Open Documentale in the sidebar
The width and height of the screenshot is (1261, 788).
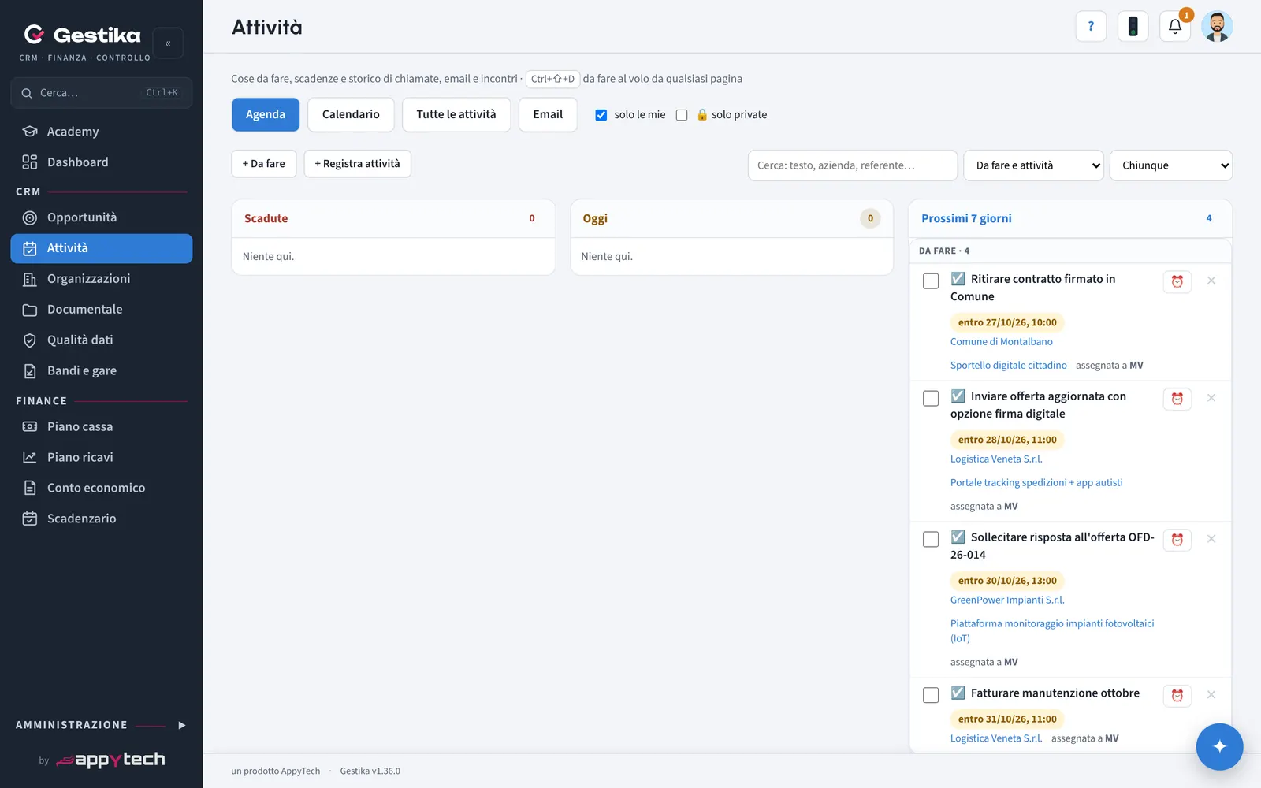coord(102,310)
